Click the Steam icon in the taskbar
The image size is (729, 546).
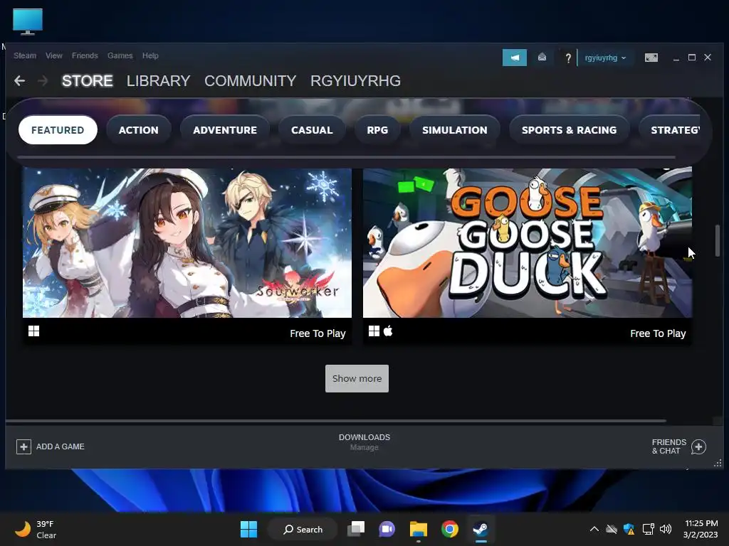point(481,529)
